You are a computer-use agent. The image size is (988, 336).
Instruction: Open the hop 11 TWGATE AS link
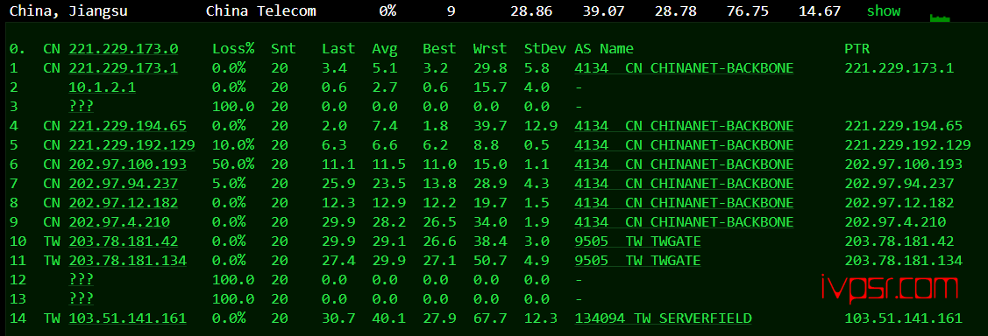click(637, 261)
